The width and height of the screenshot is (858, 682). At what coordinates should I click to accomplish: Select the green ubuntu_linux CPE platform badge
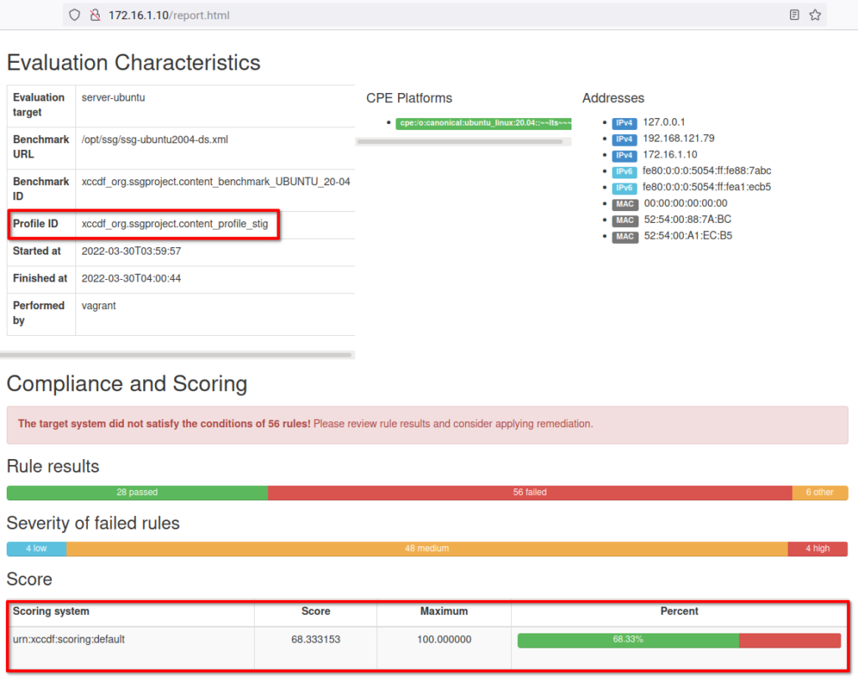[x=483, y=123]
